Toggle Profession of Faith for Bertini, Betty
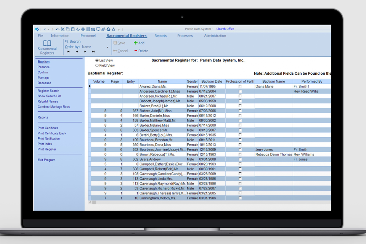The height and width of the screenshot is (244, 366). (x=240, y=135)
